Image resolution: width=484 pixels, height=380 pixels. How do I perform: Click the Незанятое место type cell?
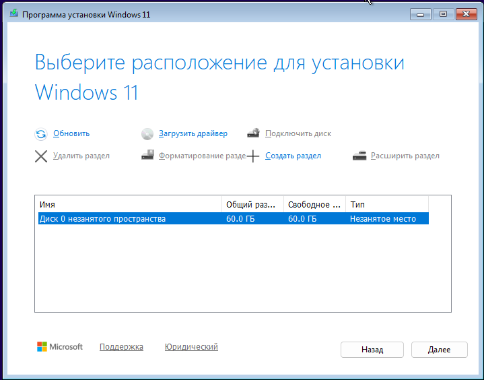click(x=383, y=219)
